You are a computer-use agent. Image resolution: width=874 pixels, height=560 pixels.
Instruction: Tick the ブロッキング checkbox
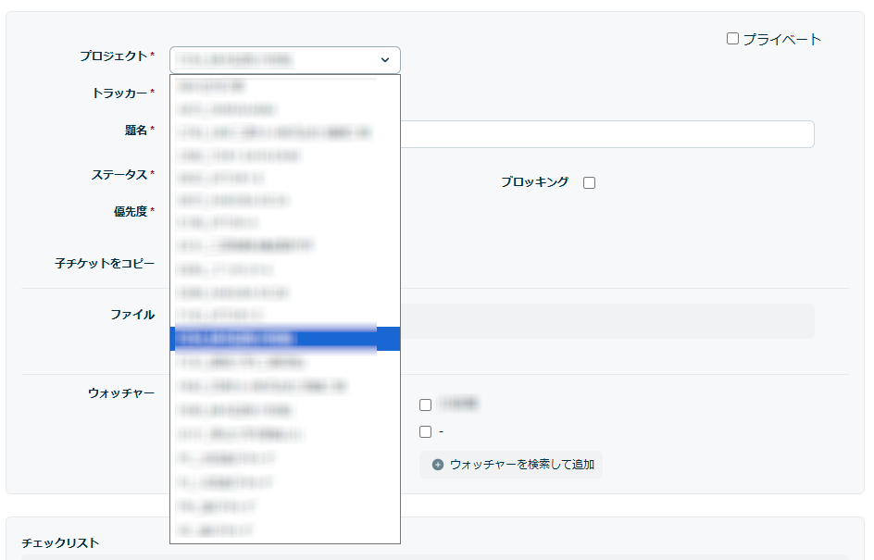pyautogui.click(x=589, y=182)
